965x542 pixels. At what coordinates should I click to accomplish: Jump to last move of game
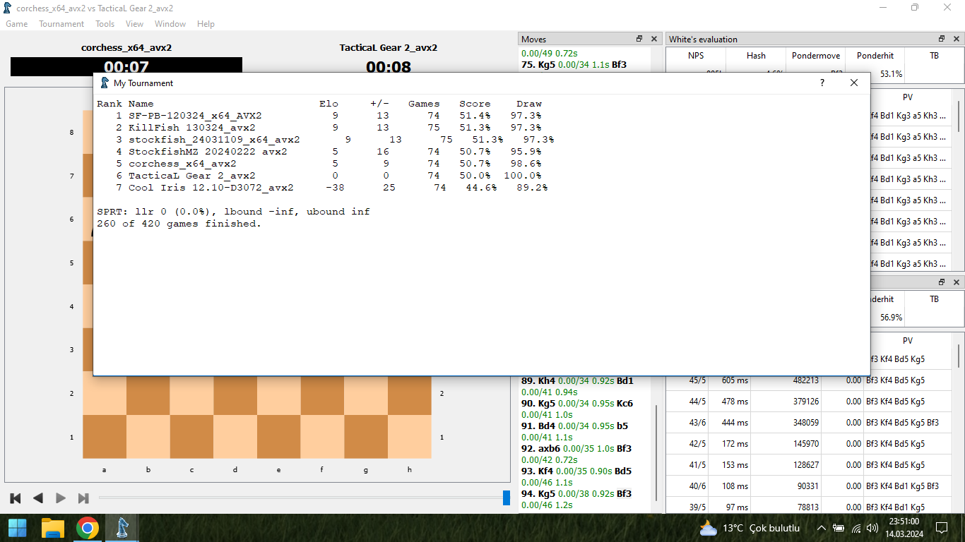(x=83, y=498)
